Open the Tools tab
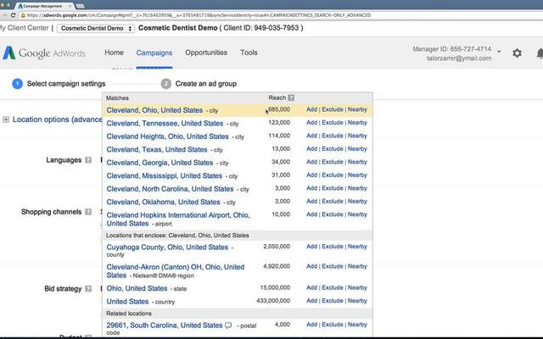Image resolution: width=543 pixels, height=339 pixels. point(249,53)
